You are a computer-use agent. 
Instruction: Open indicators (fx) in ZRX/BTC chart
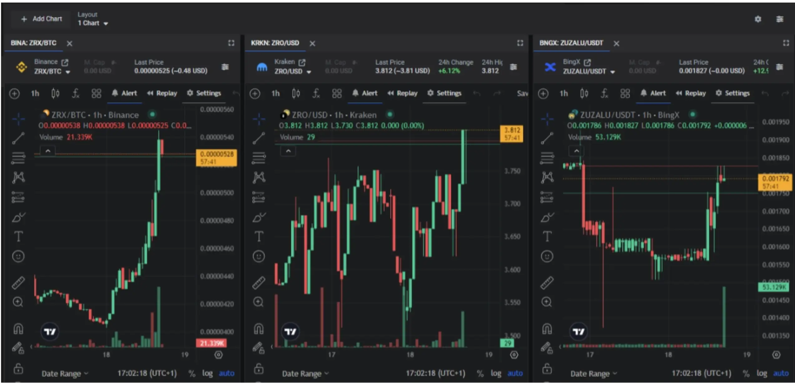[76, 93]
